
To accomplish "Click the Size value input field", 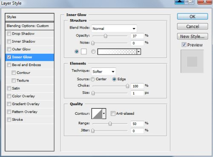I will tap(137, 93).
